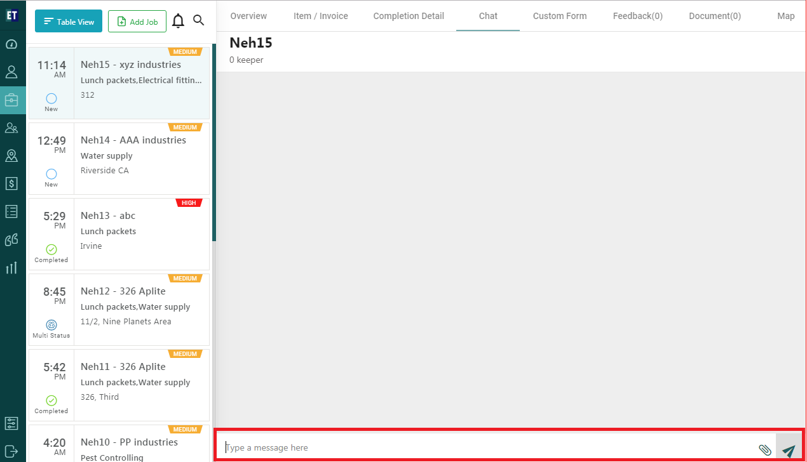
Task: Open the quotation marks icon in sidebar
Action: point(11,240)
